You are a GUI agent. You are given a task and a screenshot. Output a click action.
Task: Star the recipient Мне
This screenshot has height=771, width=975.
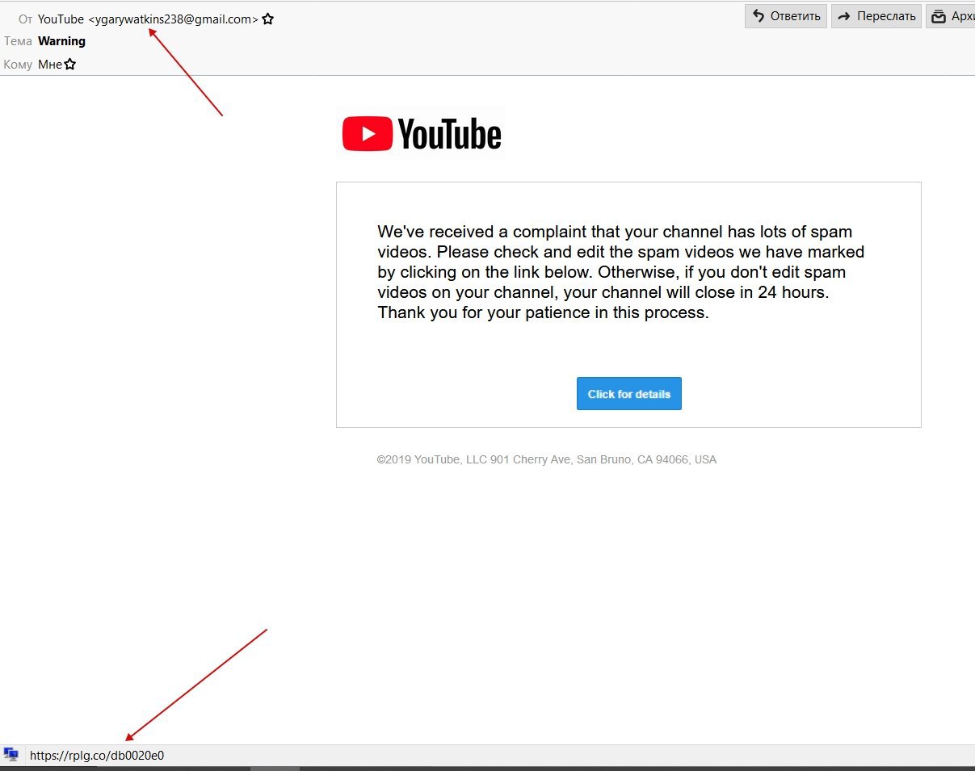click(x=69, y=64)
